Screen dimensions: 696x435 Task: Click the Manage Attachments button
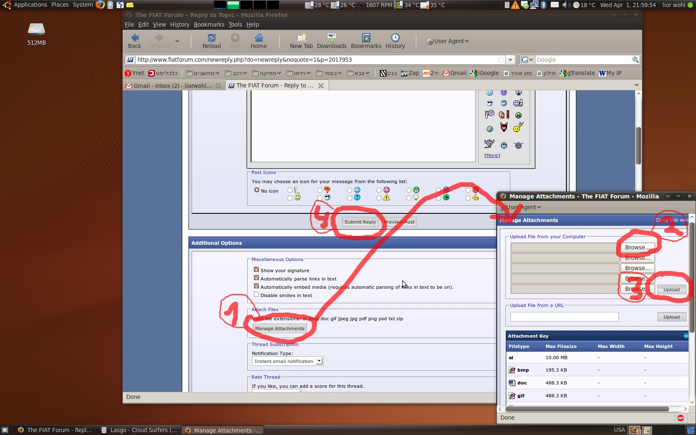[280, 329]
